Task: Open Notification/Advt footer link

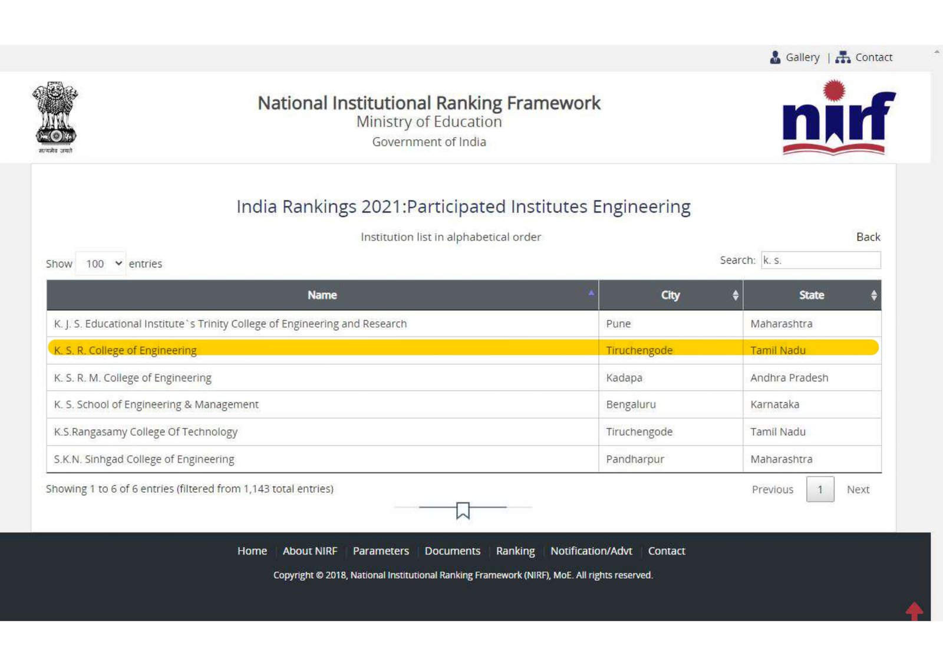Action: click(591, 551)
